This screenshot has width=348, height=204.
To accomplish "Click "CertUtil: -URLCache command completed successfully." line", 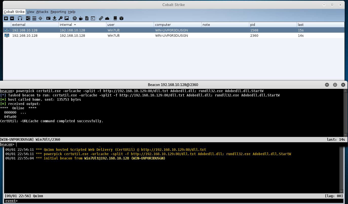I will click(x=52, y=121).
